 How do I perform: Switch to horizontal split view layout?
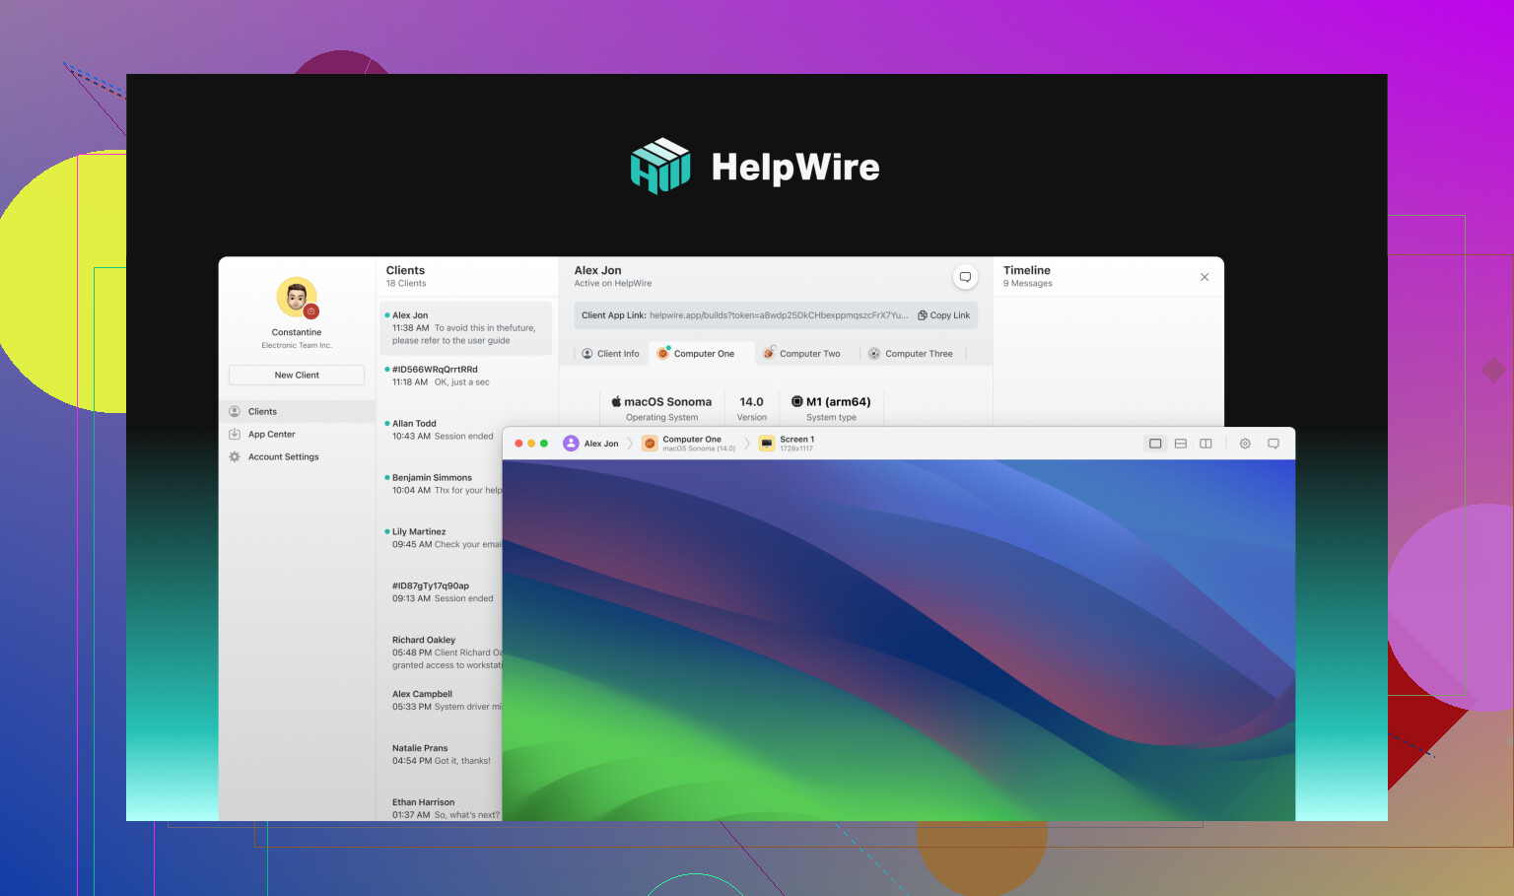(x=1180, y=444)
